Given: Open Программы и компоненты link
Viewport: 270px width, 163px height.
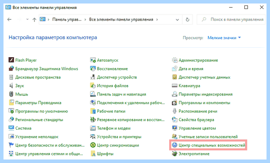Looking at the screenshot, I should pyautogui.click(x=204, y=103).
